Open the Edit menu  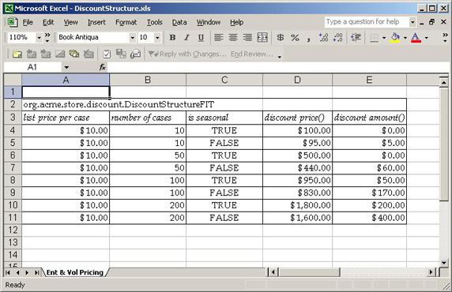[x=48, y=22]
